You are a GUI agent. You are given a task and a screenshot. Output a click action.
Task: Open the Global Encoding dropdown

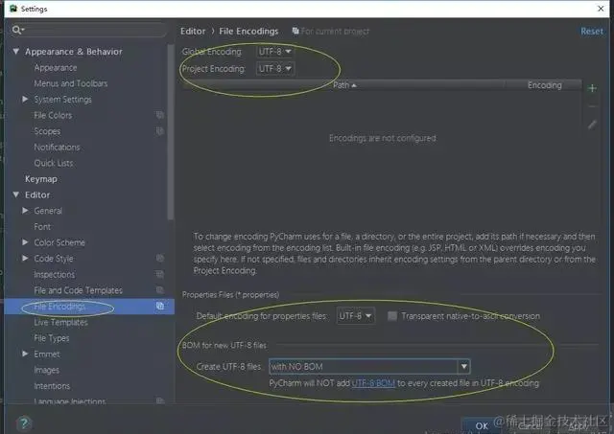point(275,51)
